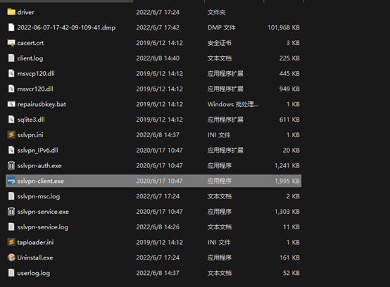Image resolution: width=390 pixels, height=287 pixels.
Task: Click the client.log file icon
Action: [x=11, y=58]
